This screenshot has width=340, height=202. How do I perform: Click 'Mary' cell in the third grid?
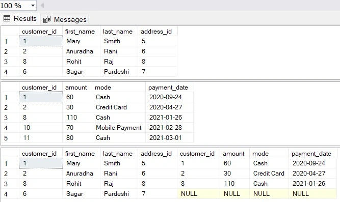(x=81, y=163)
